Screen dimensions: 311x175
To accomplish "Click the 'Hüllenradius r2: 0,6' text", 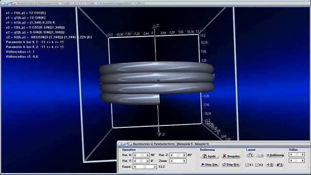I will point(22,56).
